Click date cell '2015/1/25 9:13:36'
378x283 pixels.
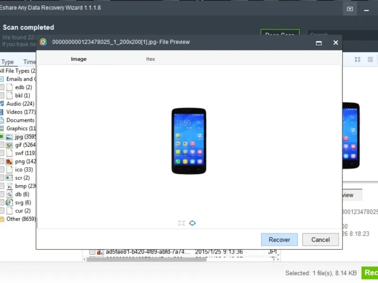219,252
